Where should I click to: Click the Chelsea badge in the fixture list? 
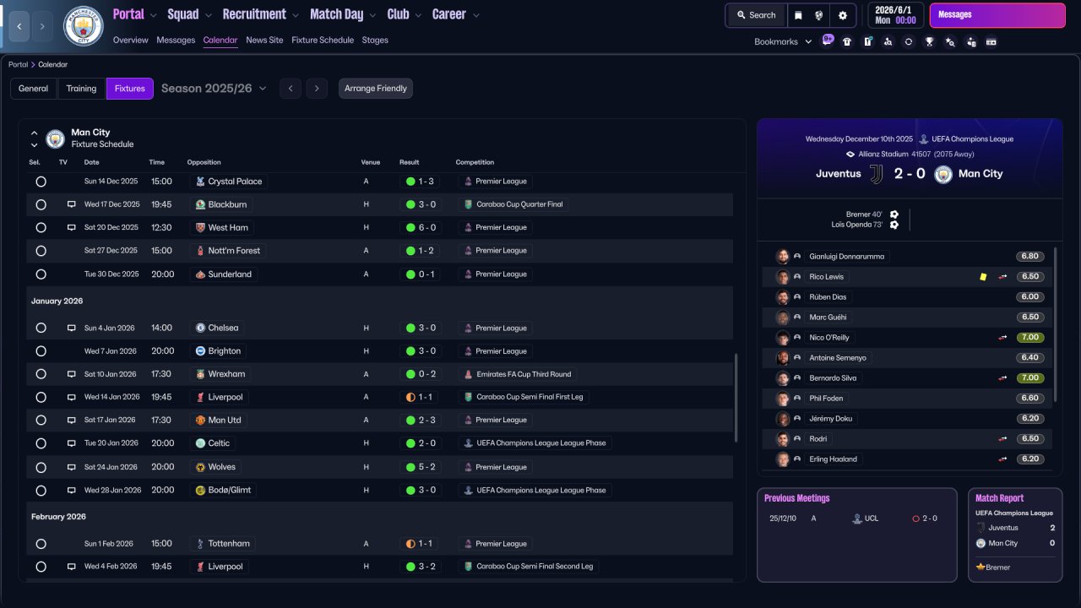pyautogui.click(x=200, y=328)
